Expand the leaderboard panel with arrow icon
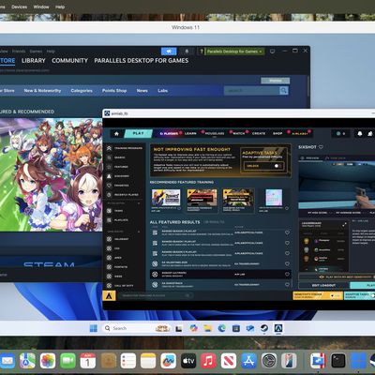 344,225
